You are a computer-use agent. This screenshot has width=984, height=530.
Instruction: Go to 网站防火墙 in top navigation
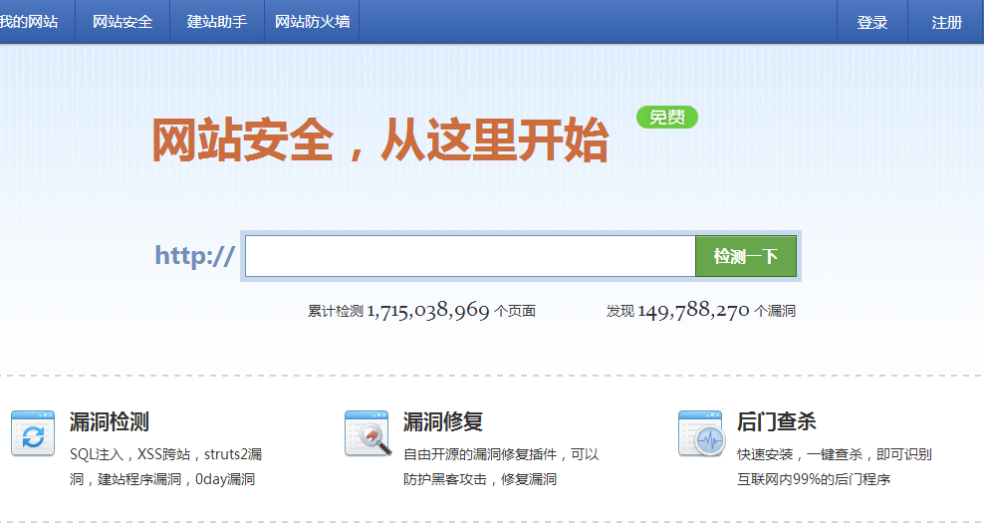coord(312,22)
